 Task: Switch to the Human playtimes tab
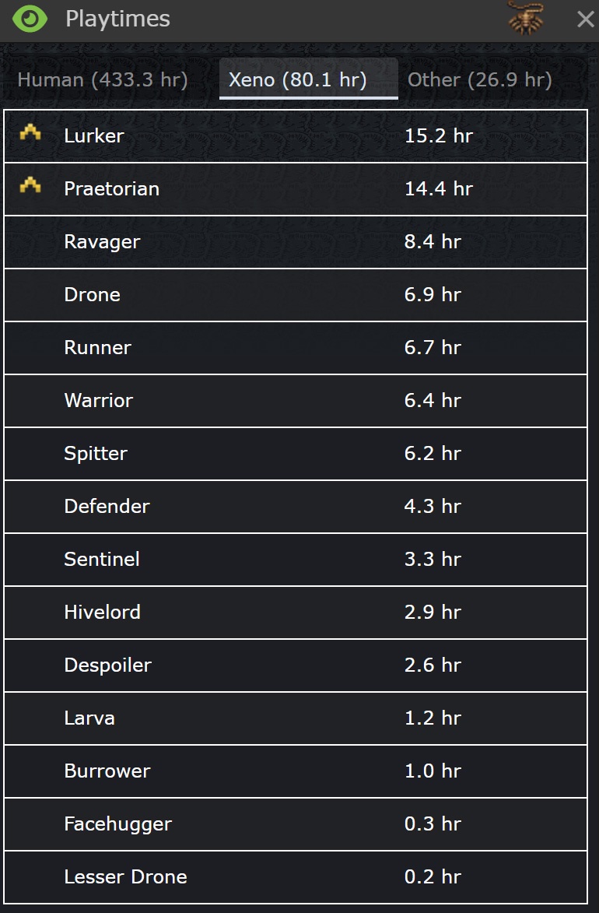click(x=103, y=80)
